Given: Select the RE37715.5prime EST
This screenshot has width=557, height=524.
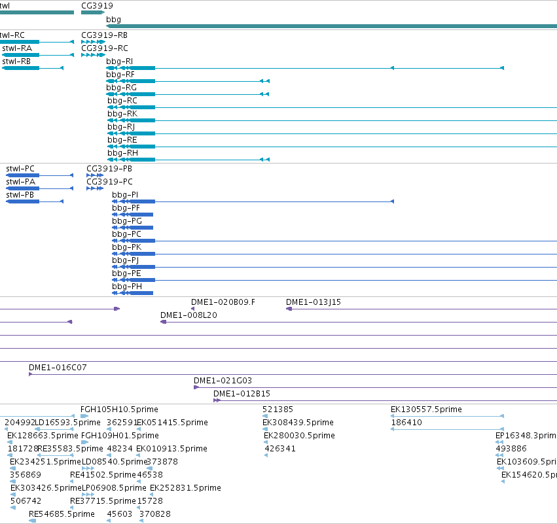Looking at the screenshot, I should point(72,508).
